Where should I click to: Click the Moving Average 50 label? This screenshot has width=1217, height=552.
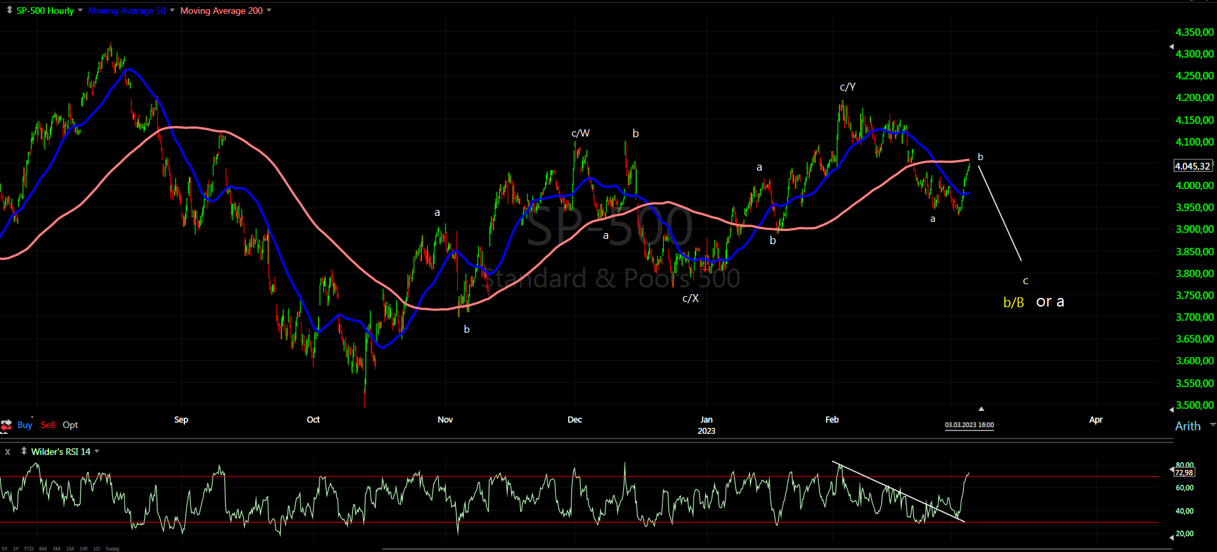[x=127, y=11]
